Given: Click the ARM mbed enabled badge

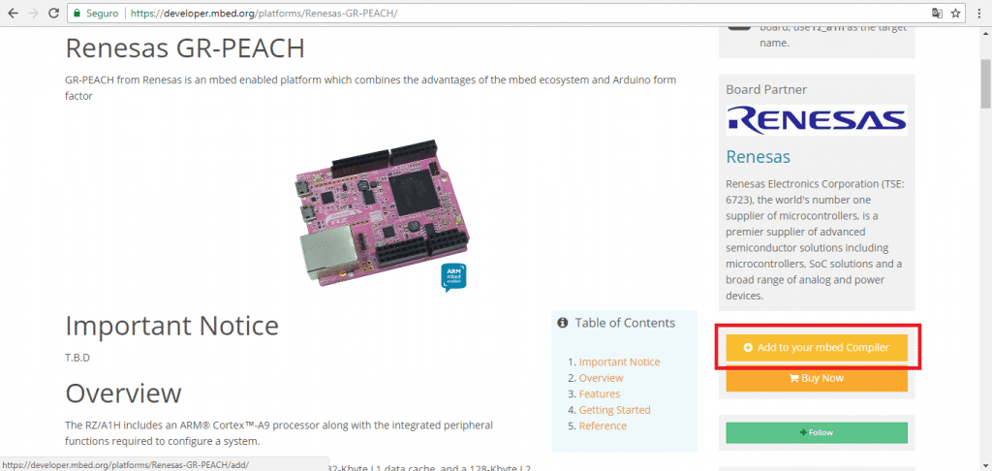Looking at the screenshot, I should [454, 276].
